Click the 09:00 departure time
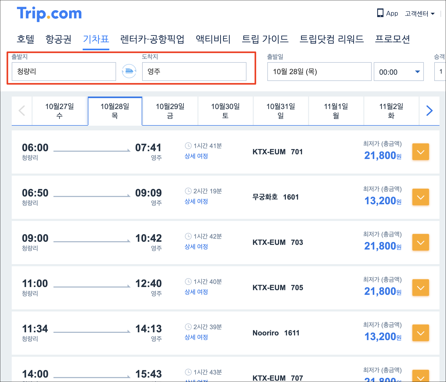 (x=35, y=238)
